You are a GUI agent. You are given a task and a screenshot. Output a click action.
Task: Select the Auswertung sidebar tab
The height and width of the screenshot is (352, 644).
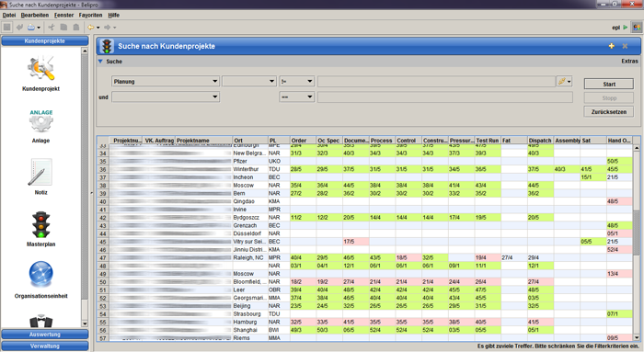coord(45,335)
